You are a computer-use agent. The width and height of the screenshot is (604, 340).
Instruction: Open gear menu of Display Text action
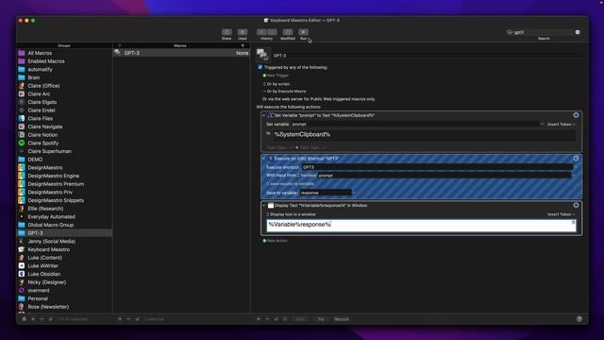pos(576,206)
